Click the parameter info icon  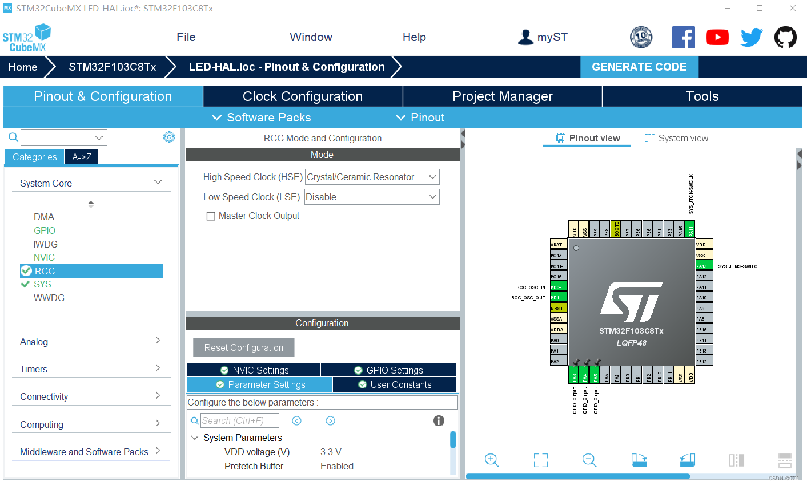[x=439, y=420]
